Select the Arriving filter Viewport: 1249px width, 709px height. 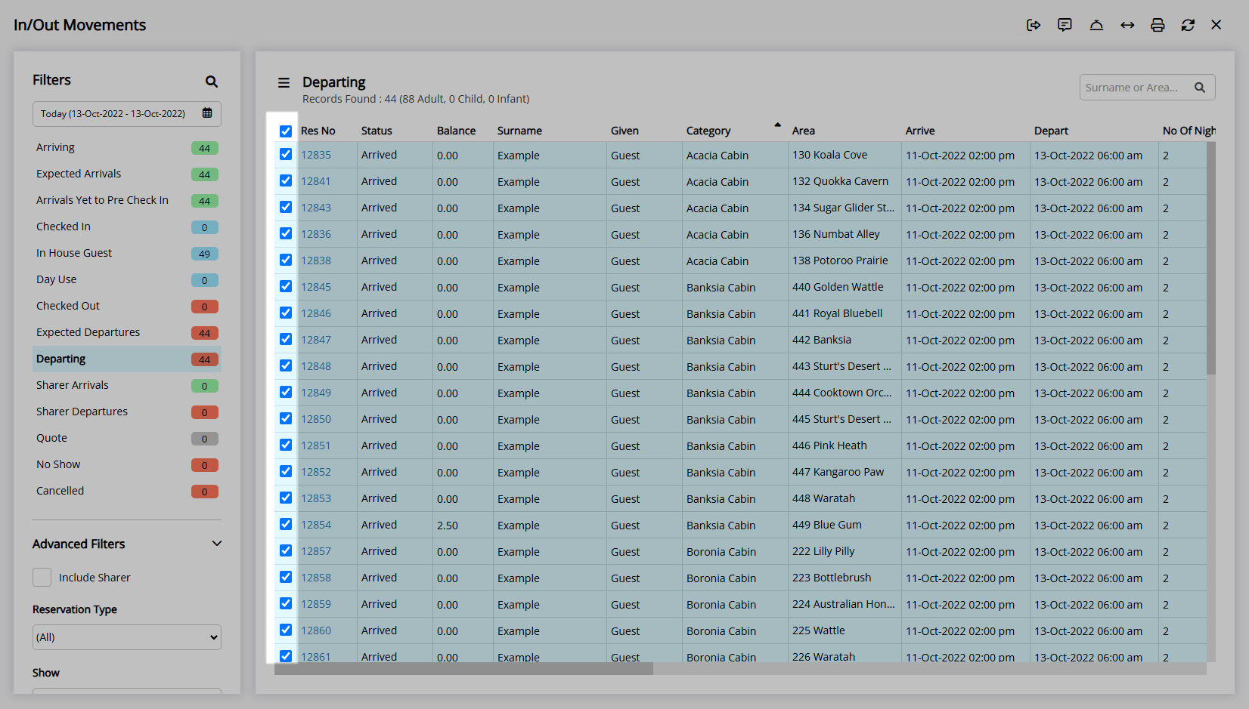(127, 147)
